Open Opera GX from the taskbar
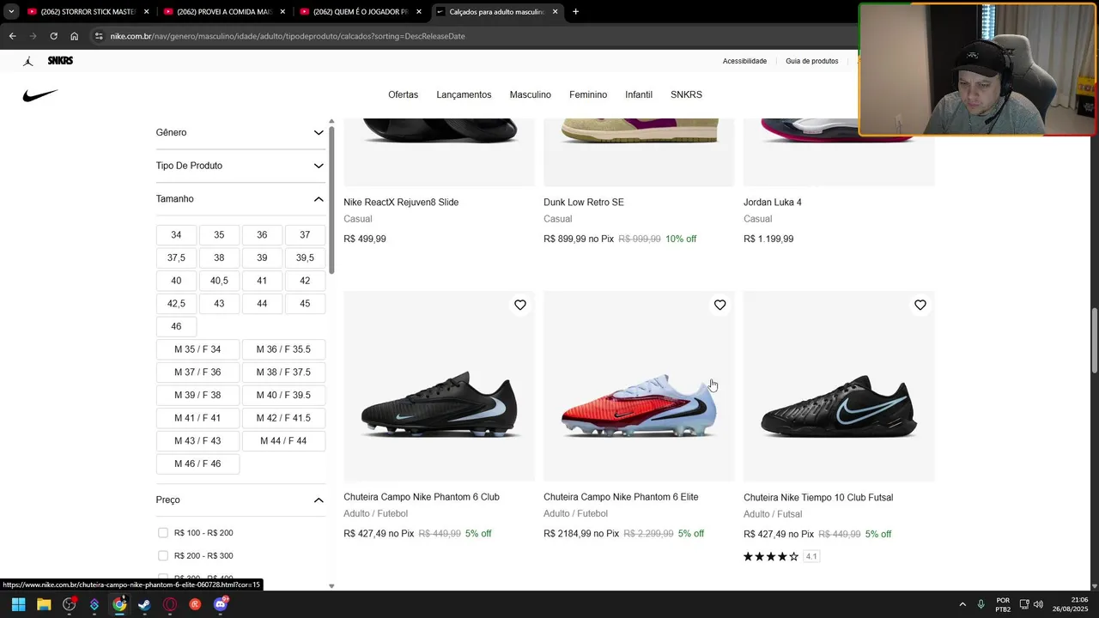Screen dimensions: 1099x618 170,604
